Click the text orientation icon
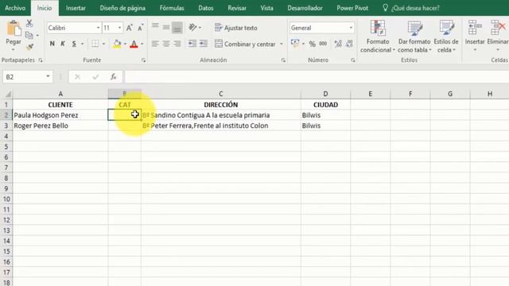Screen dimensions: 509x286 (192, 28)
